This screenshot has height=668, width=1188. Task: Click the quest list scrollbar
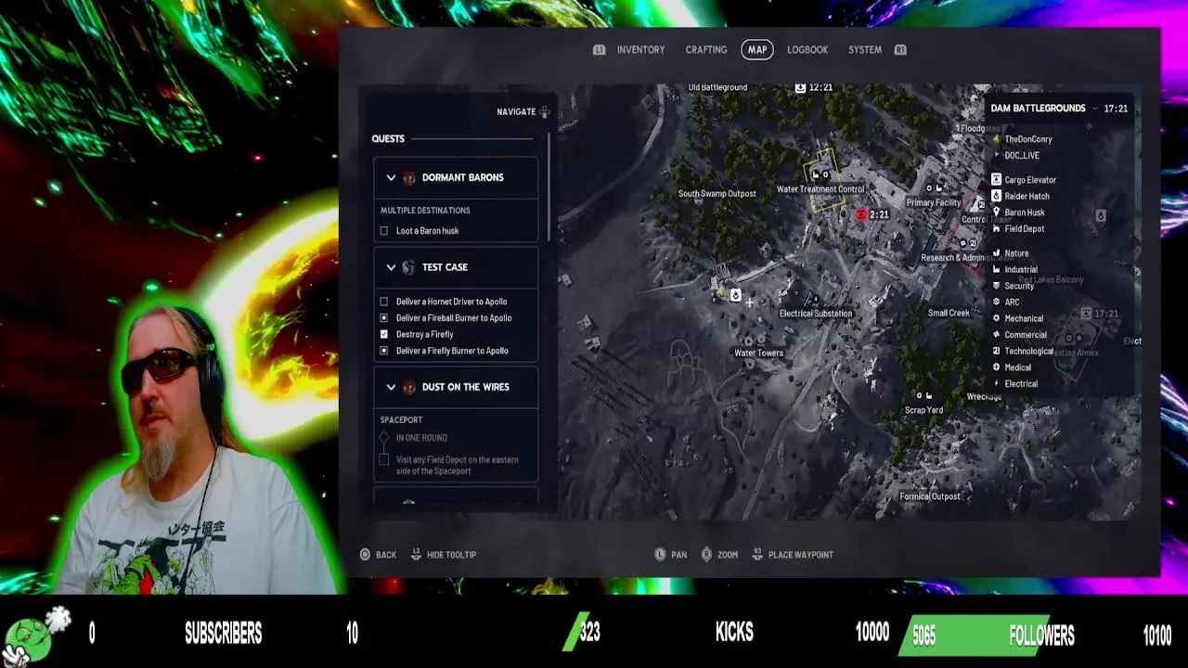[550, 186]
